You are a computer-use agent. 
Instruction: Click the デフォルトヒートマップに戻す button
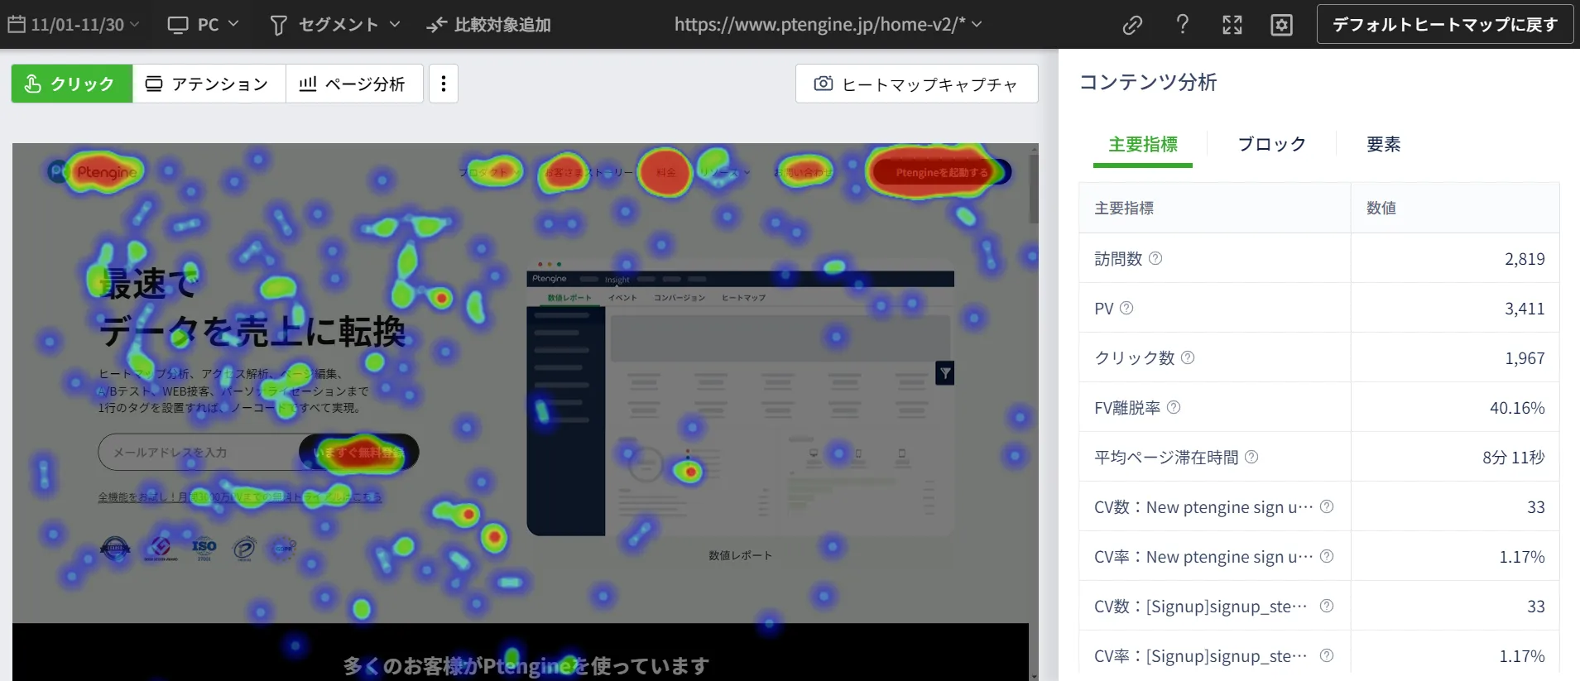1444,25
